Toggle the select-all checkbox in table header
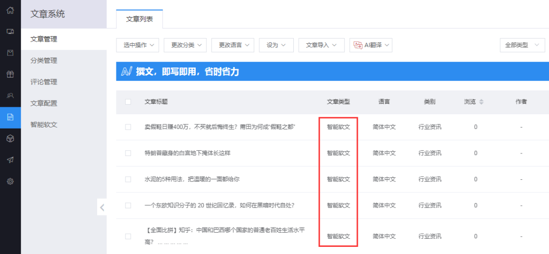 click(x=128, y=102)
